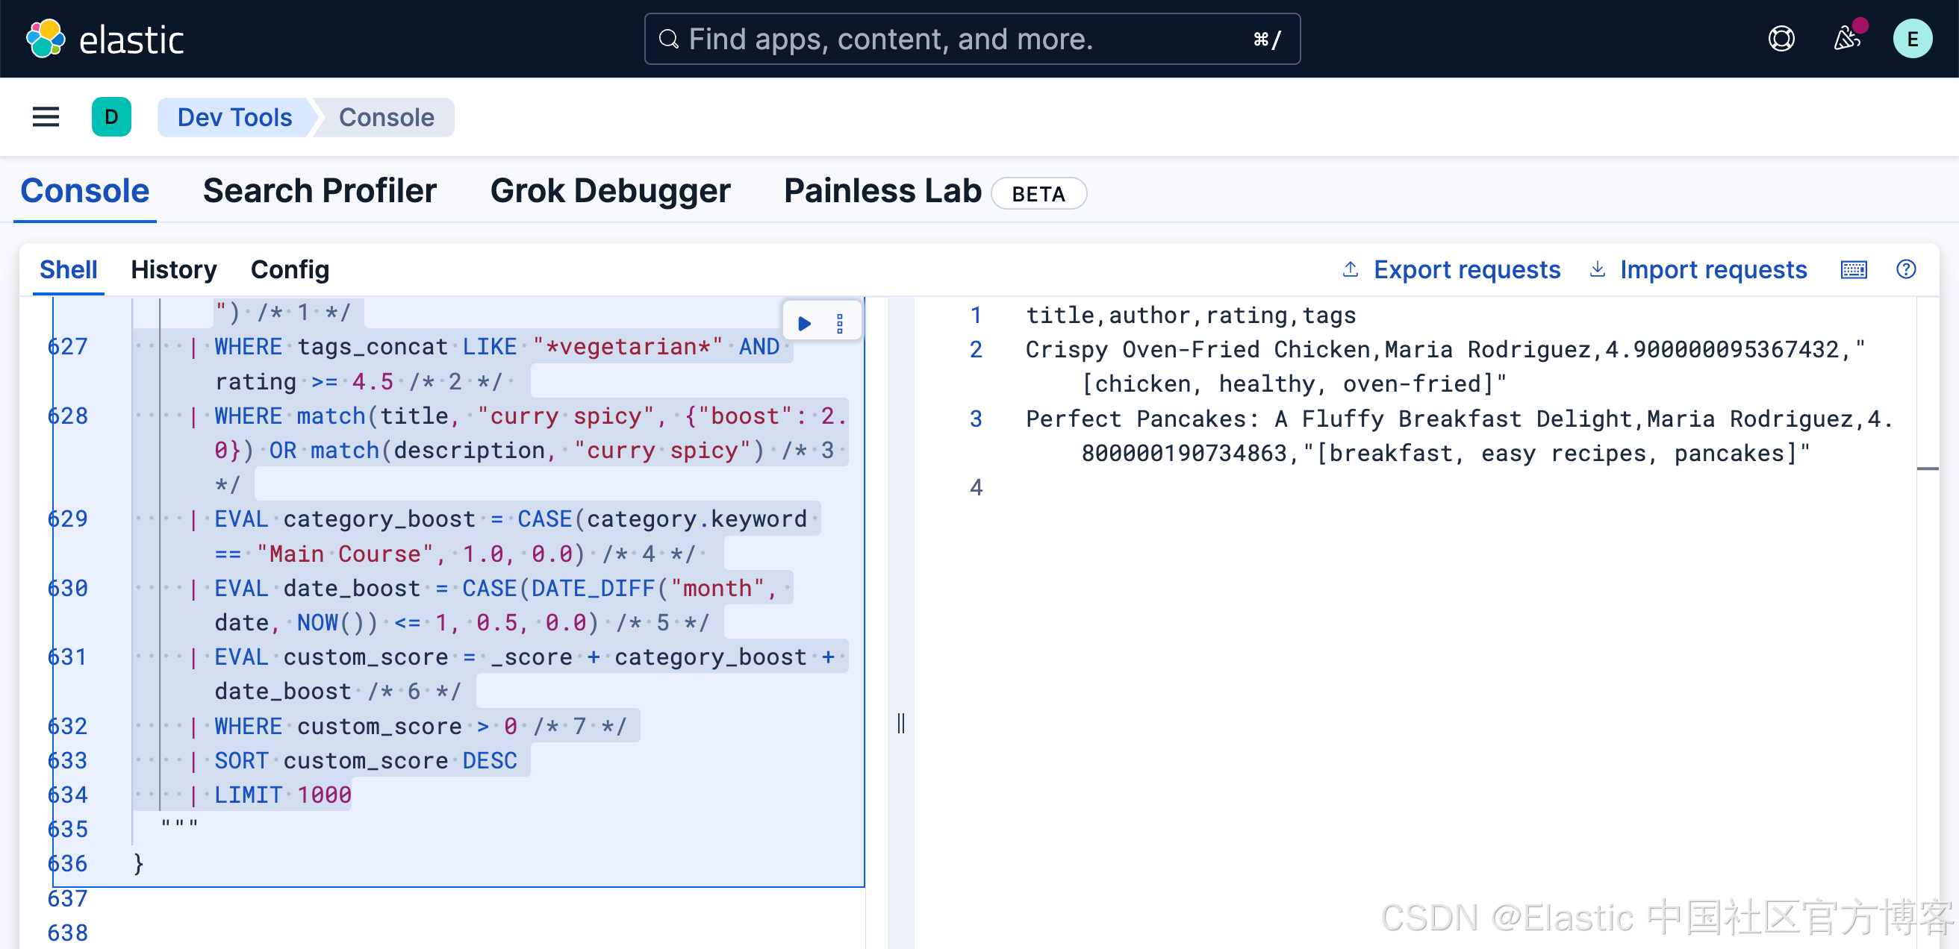Viewport: 1959px width, 949px height.
Task: Select the Config tab
Action: point(290,270)
